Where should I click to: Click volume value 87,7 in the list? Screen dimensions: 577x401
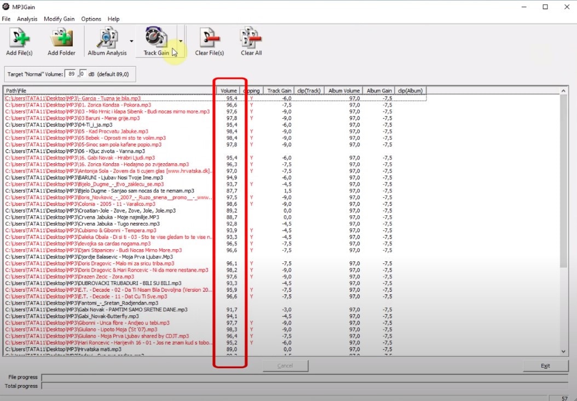[232, 191]
